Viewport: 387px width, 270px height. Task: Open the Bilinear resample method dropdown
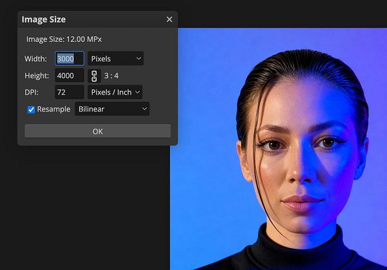112,109
